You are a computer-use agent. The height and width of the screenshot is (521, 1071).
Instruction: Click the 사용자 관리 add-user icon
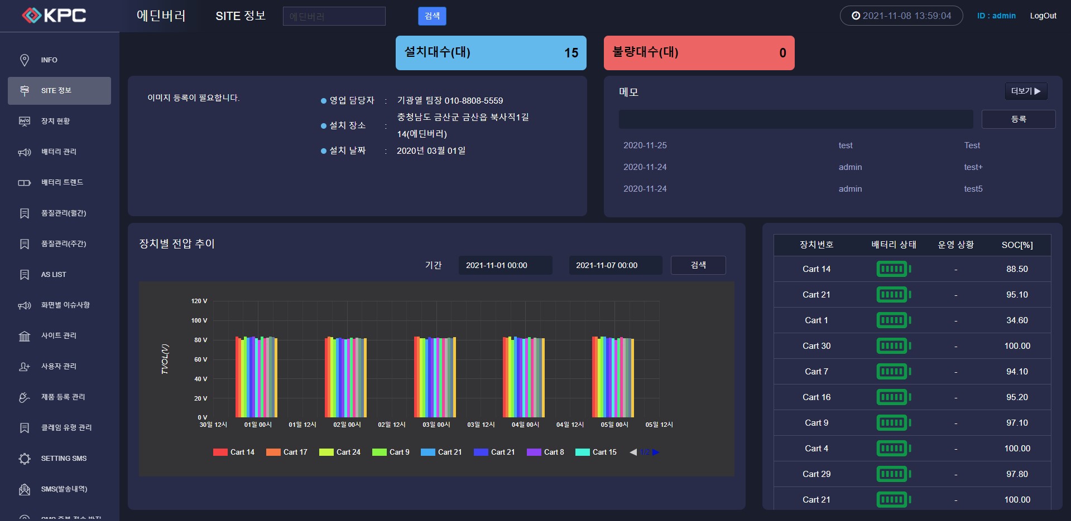click(x=25, y=367)
